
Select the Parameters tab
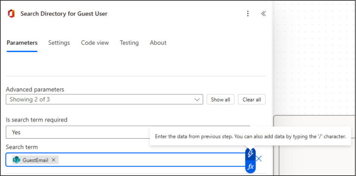click(22, 43)
